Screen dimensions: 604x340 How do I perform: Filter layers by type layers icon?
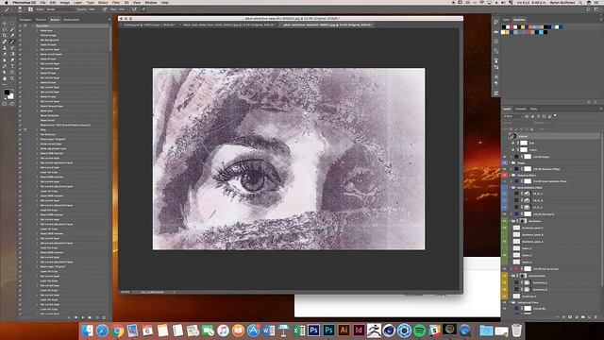tap(538, 116)
